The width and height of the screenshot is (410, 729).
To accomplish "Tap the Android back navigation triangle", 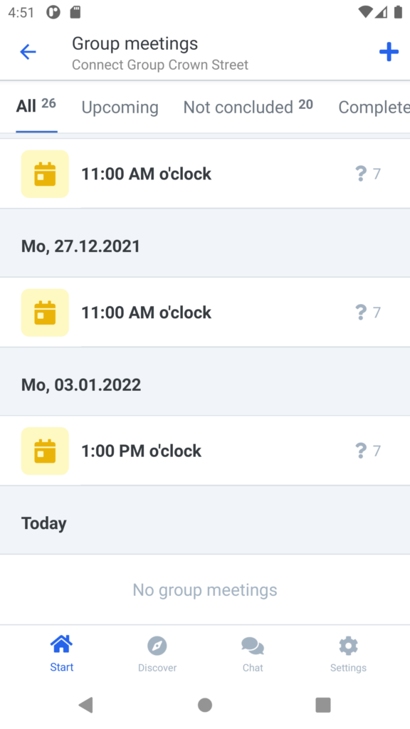I will [x=86, y=705].
